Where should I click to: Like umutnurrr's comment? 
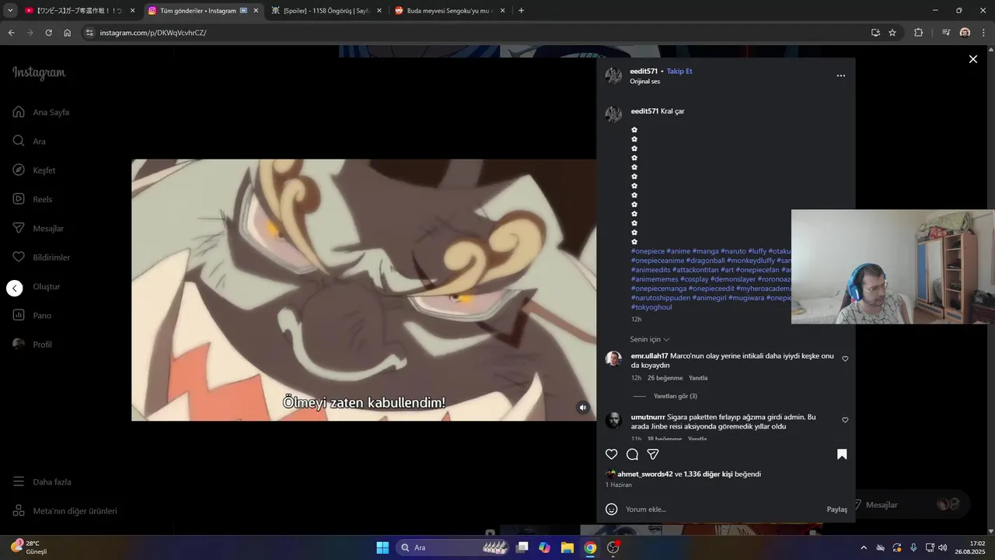(x=845, y=420)
